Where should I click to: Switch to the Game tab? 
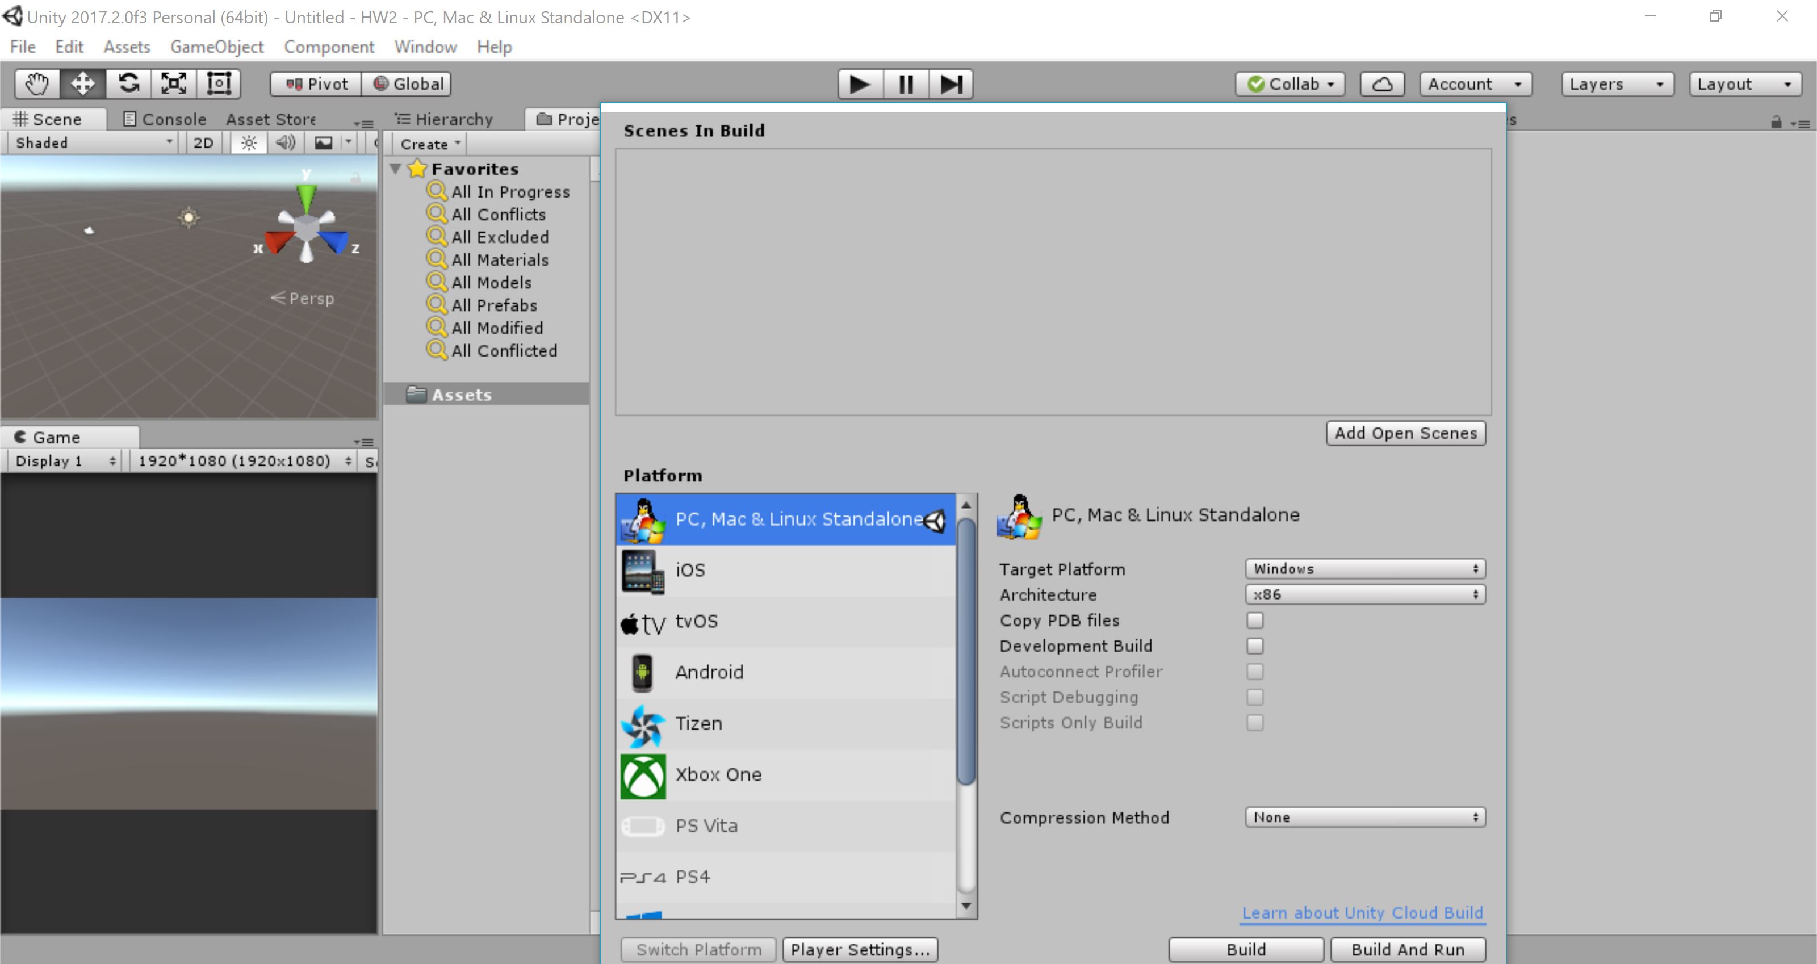[69, 437]
